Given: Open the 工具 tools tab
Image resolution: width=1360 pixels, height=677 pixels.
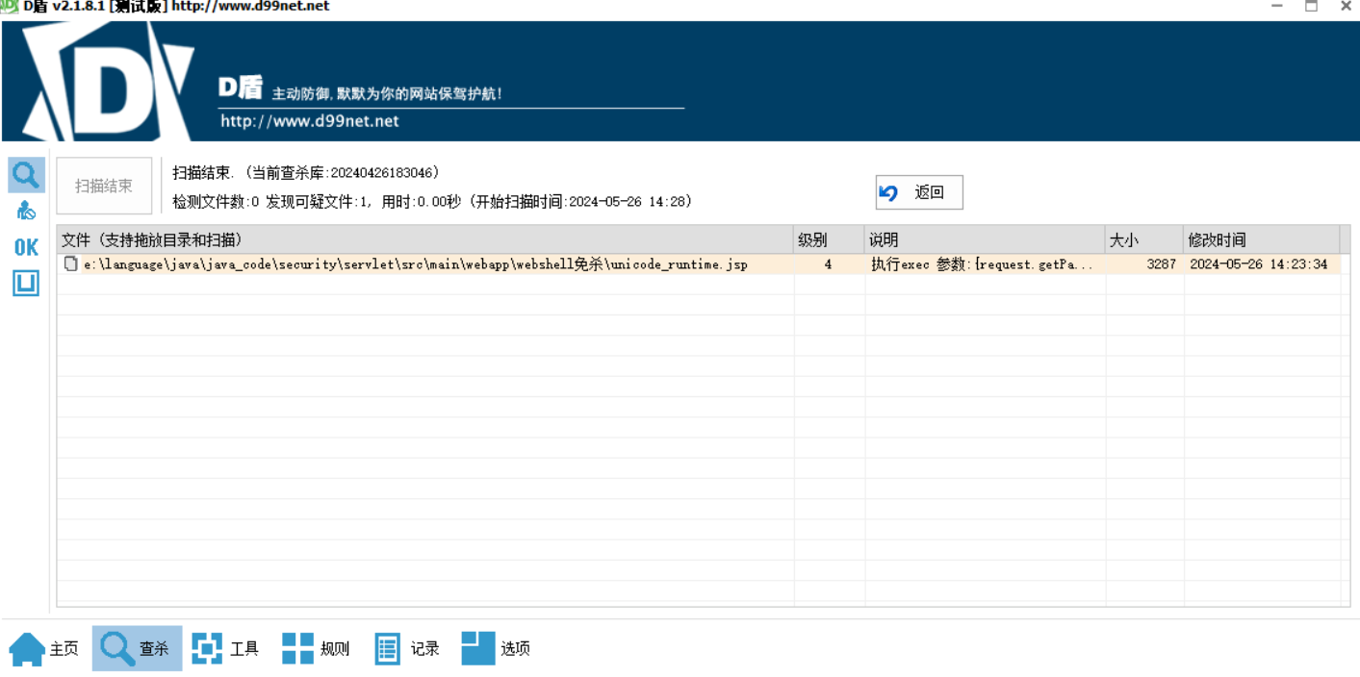Looking at the screenshot, I should [225, 649].
